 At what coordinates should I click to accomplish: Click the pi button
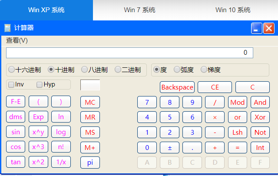click(90, 163)
